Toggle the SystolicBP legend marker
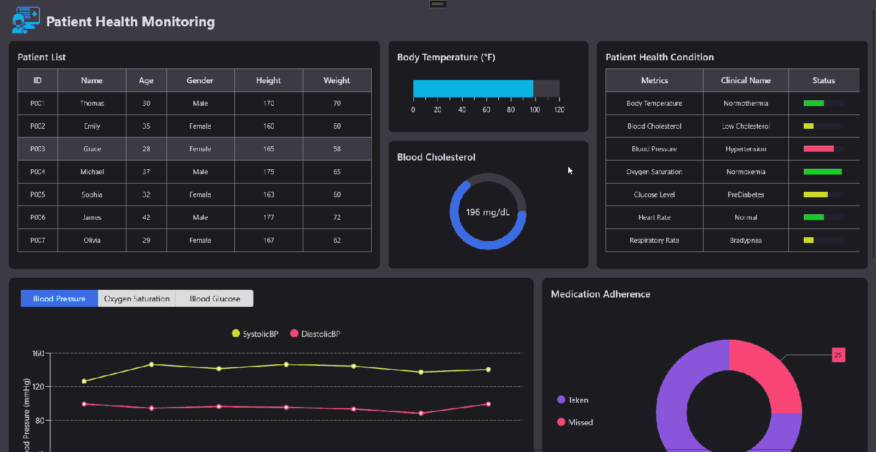This screenshot has height=452, width=876. click(x=236, y=334)
